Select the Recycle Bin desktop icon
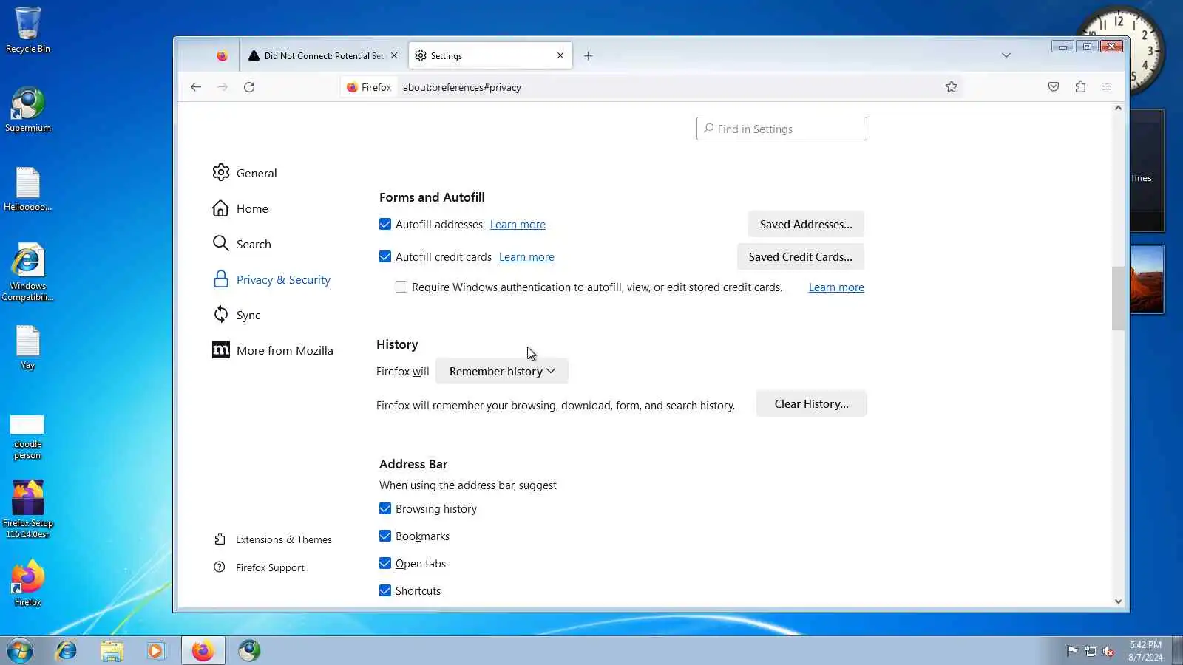 click(28, 30)
